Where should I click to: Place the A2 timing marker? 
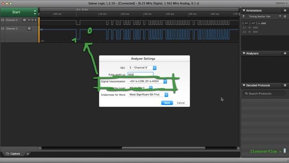coord(253,23)
